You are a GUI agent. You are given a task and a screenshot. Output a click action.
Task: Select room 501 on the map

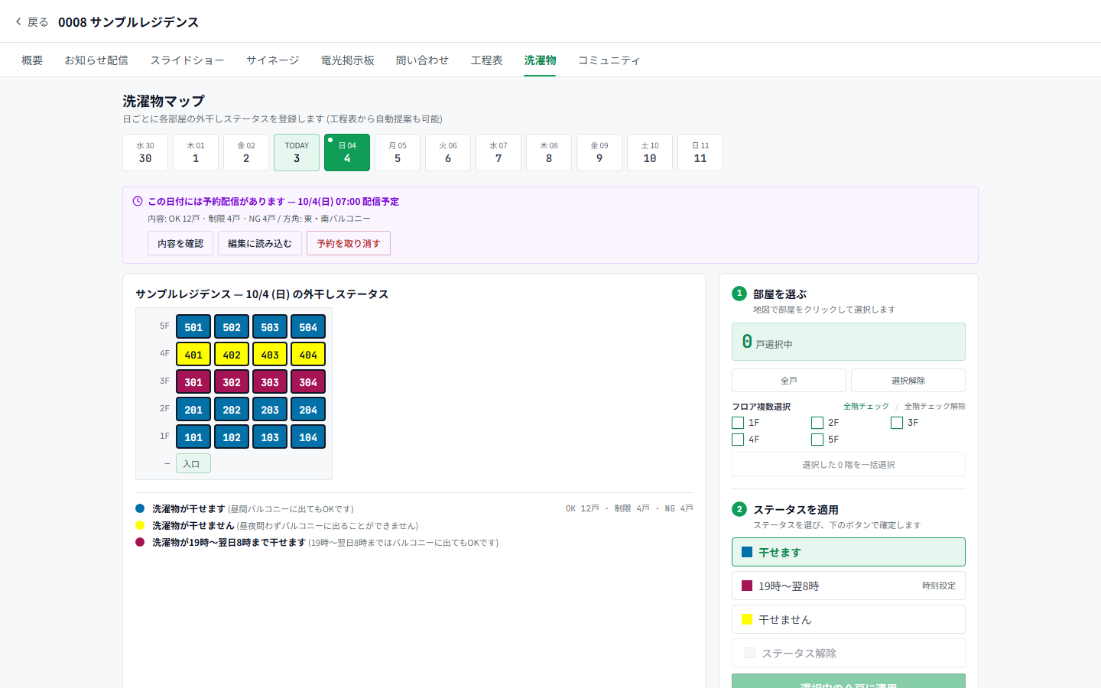point(193,326)
